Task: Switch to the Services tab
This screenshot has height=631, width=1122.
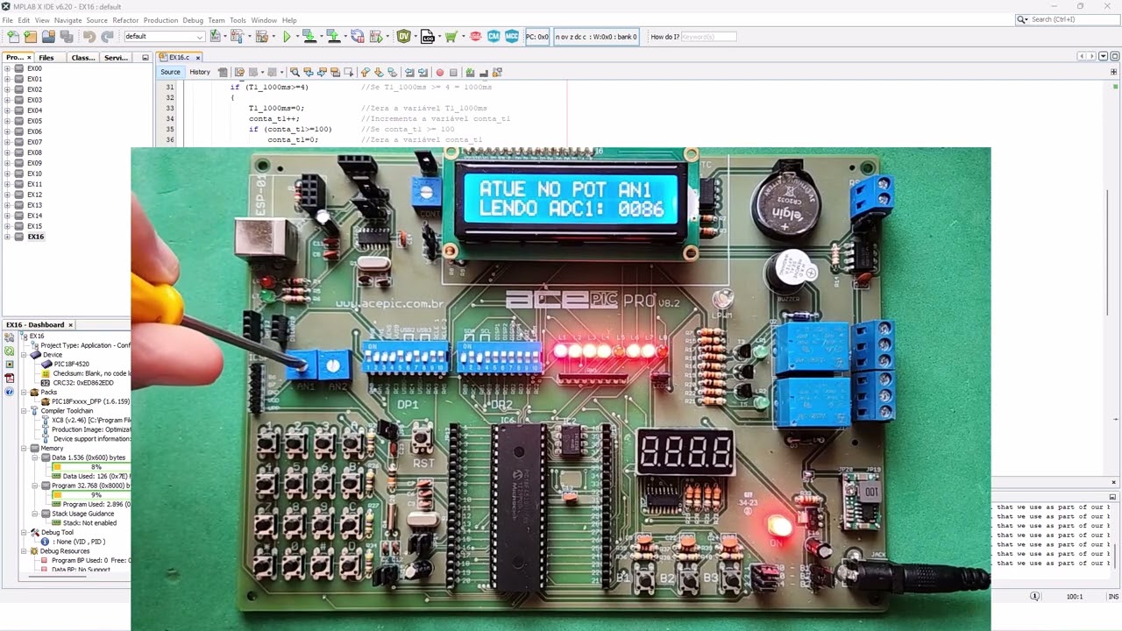Action: 116,58
